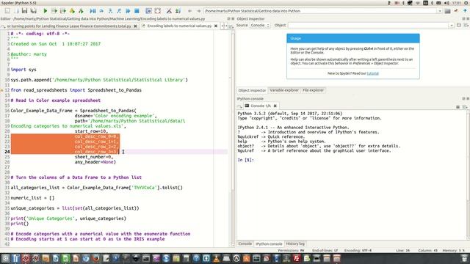Click 'sheet_number=0,' code line

tap(94, 157)
